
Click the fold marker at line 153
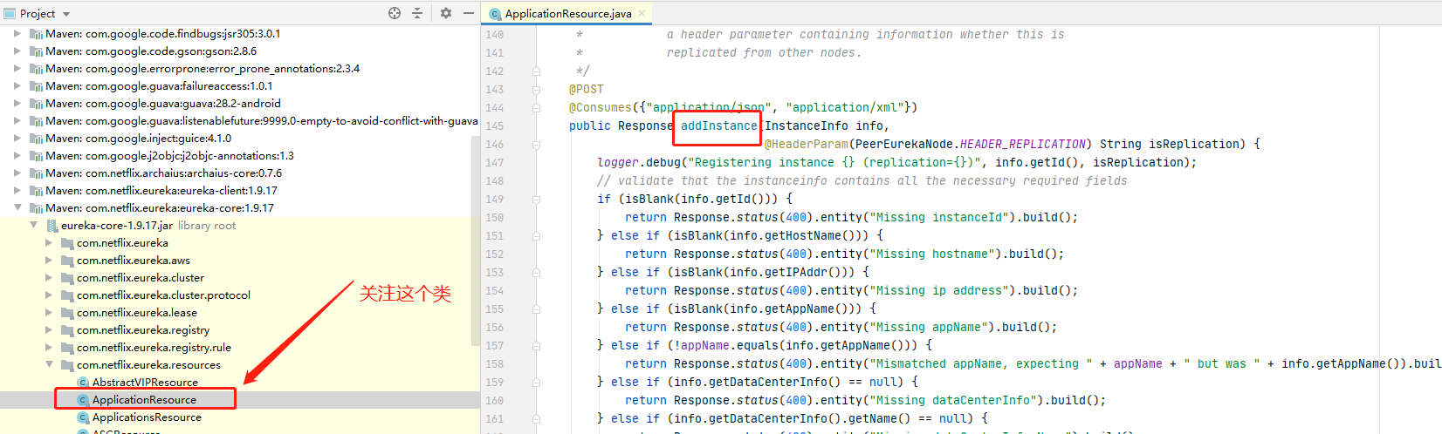[x=536, y=273]
